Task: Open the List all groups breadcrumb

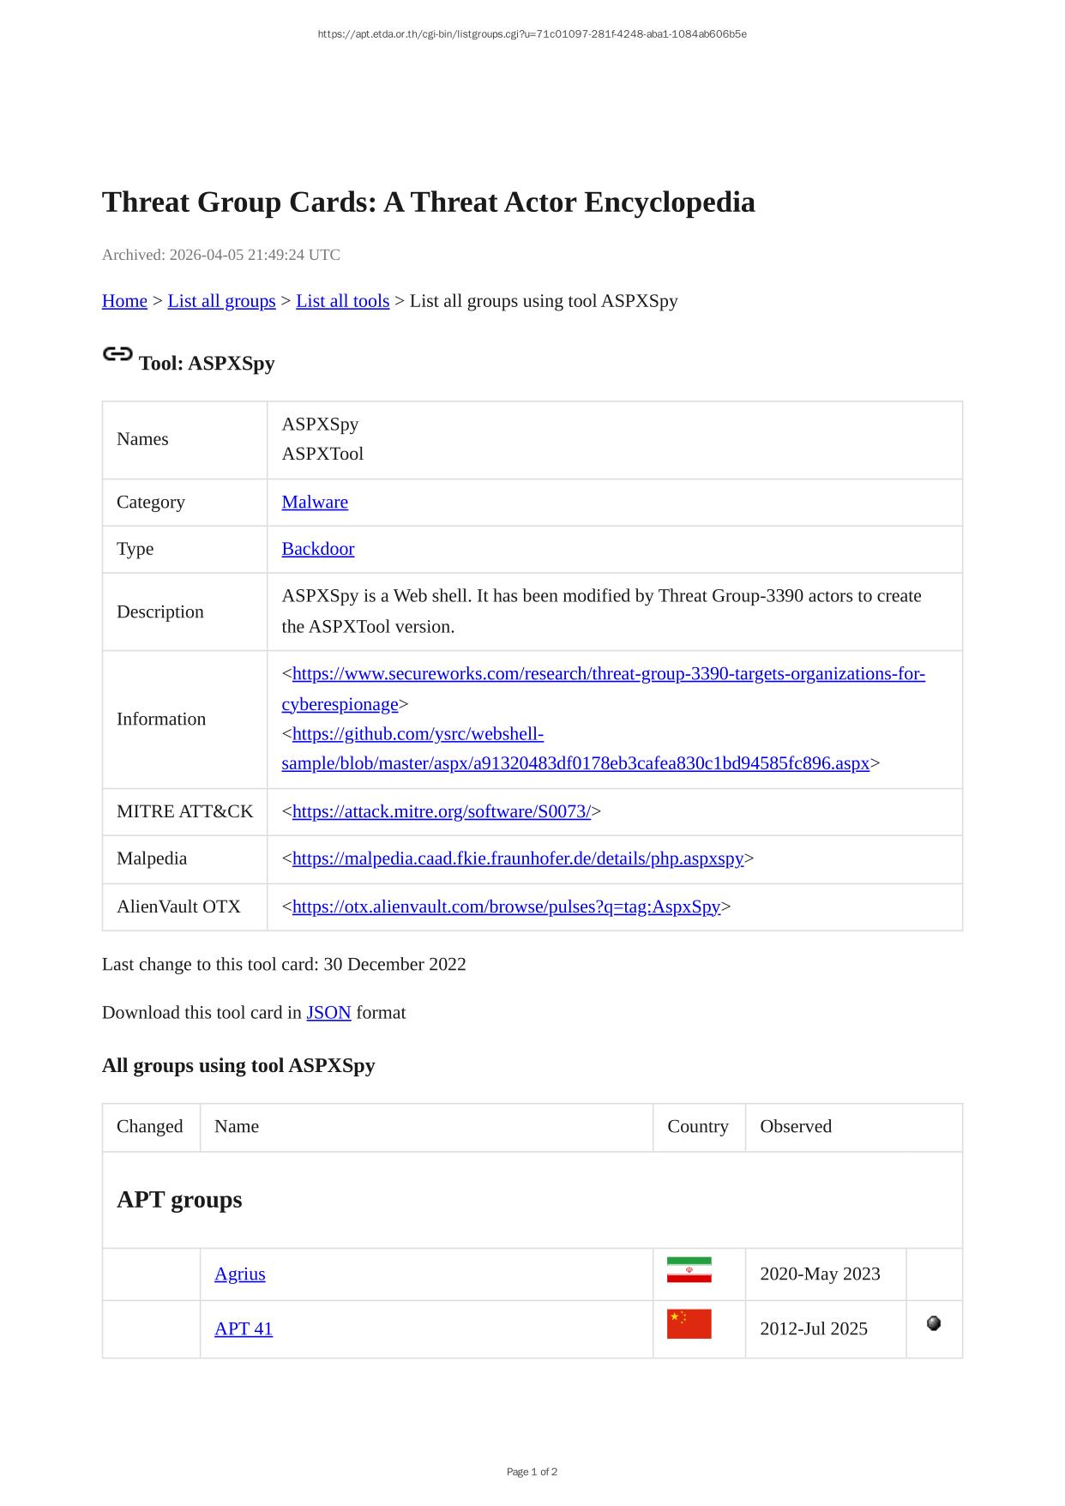Action: [221, 301]
